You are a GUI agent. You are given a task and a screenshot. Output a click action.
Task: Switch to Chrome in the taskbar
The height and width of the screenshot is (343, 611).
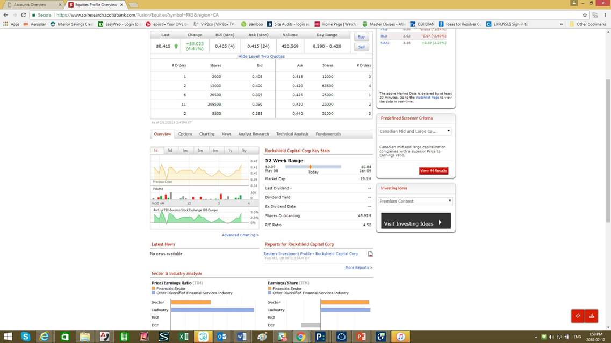300,337
